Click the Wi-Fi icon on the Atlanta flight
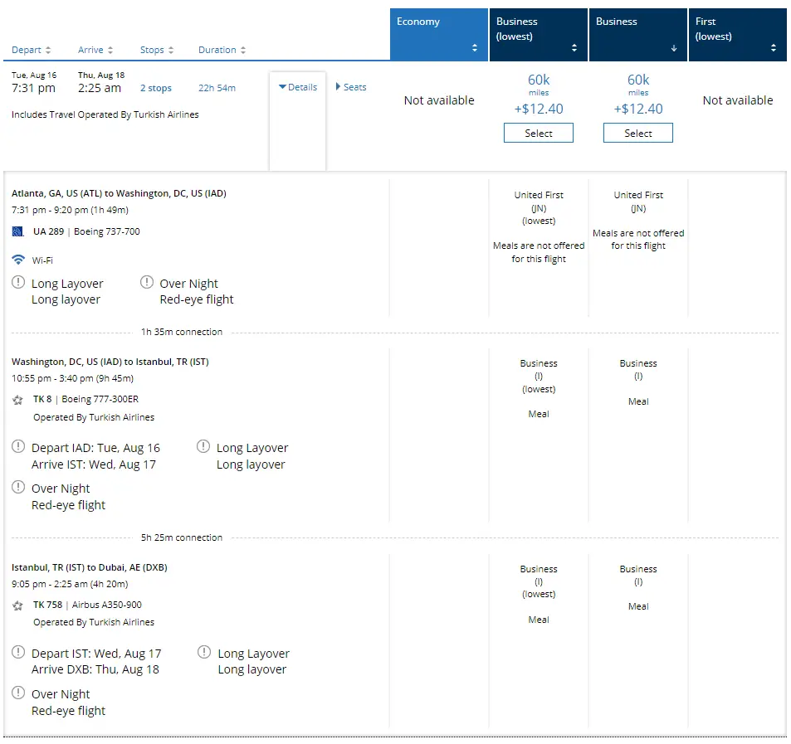The image size is (791, 744). pos(18,260)
